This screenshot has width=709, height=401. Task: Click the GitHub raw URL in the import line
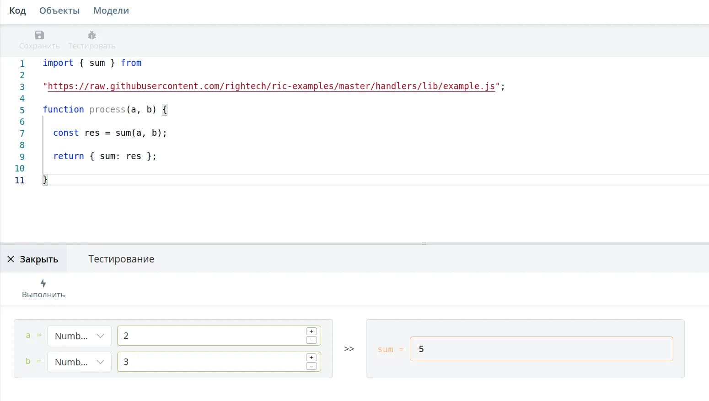click(271, 86)
